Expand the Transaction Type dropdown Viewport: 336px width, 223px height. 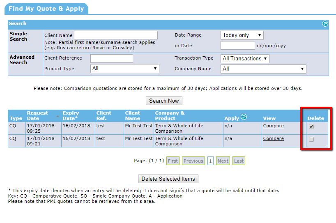245,59
